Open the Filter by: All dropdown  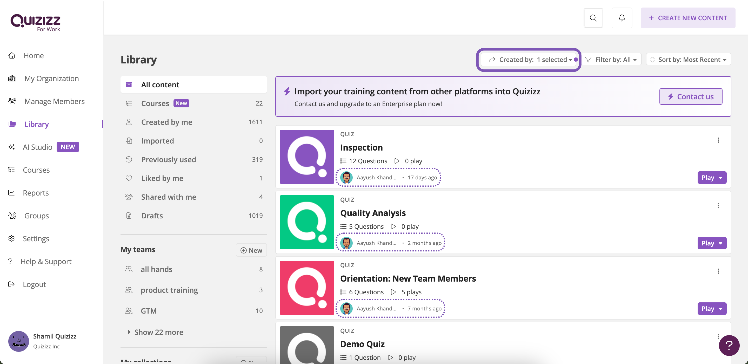pyautogui.click(x=611, y=60)
